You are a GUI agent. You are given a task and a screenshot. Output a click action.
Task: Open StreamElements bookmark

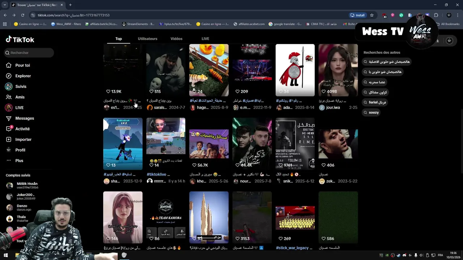tap(138, 24)
